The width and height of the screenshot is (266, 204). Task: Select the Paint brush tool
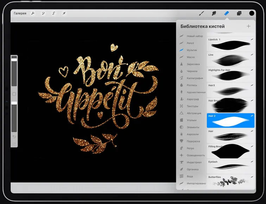click(202, 13)
